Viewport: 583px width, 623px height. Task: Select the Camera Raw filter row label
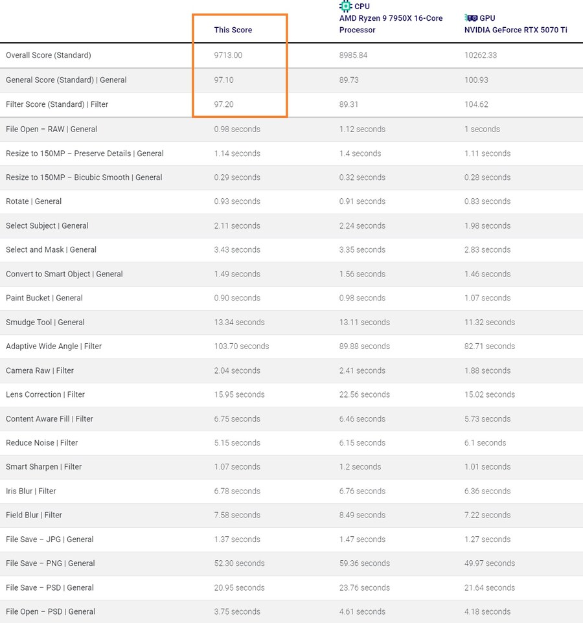[x=40, y=370]
